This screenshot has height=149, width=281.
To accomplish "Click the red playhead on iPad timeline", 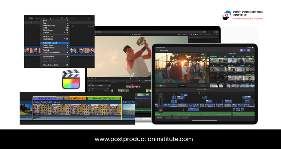I will pyautogui.click(x=199, y=94).
